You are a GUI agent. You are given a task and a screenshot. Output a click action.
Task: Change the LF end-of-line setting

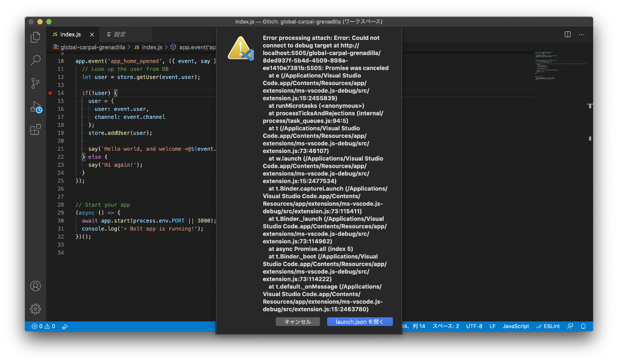pos(492,326)
